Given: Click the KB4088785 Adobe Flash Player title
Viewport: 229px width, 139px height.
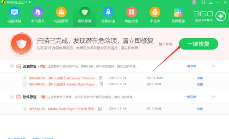Looking at the screenshot, I should click(x=63, y=84).
